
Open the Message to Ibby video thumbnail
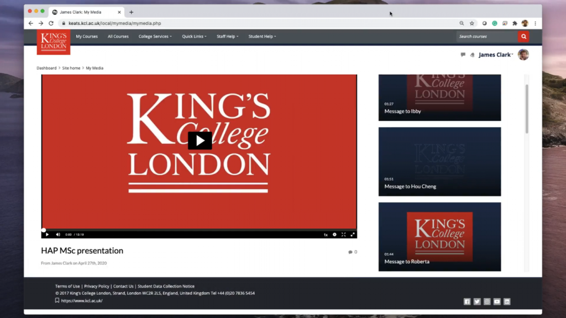(x=439, y=98)
